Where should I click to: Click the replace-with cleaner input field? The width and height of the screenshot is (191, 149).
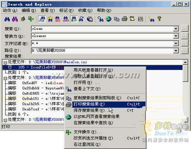pyautogui.click(x=102, y=36)
